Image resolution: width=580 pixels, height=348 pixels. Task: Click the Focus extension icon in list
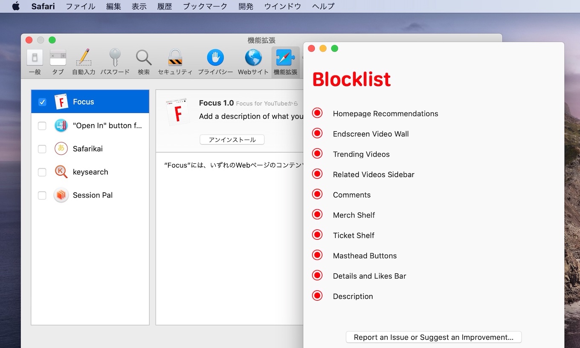click(61, 102)
